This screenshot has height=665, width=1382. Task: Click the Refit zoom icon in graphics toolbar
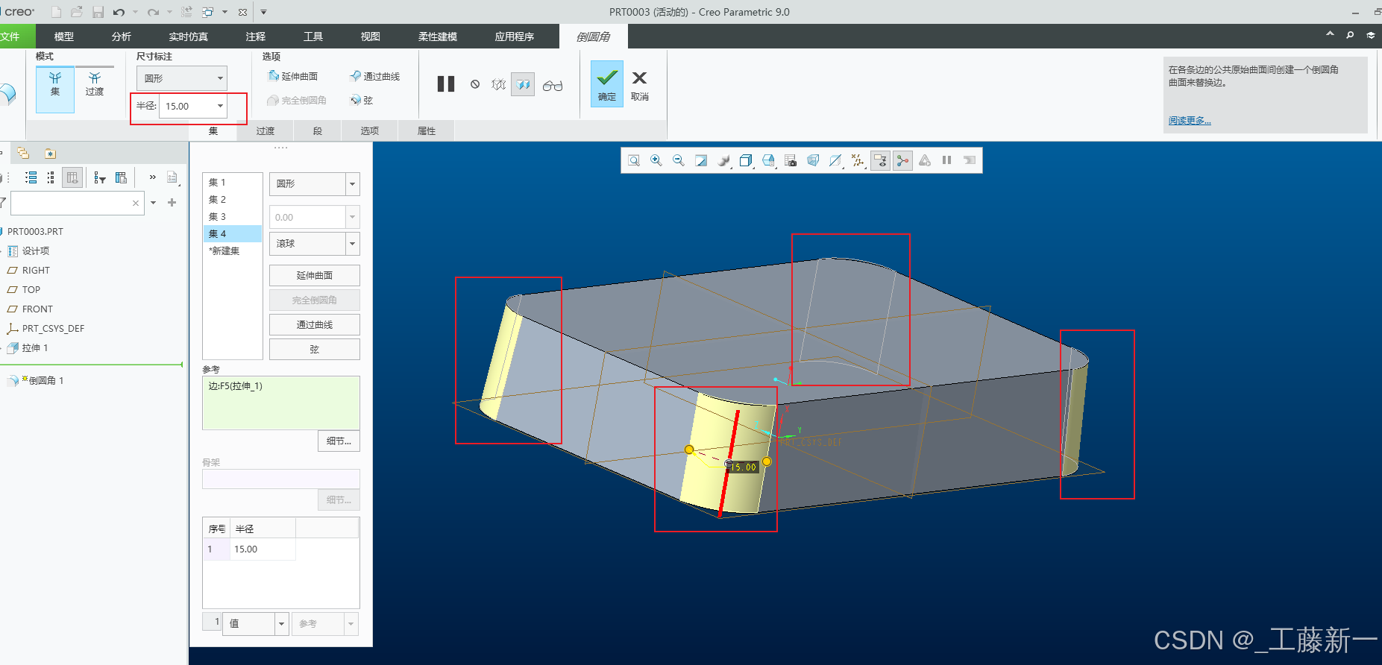(634, 160)
